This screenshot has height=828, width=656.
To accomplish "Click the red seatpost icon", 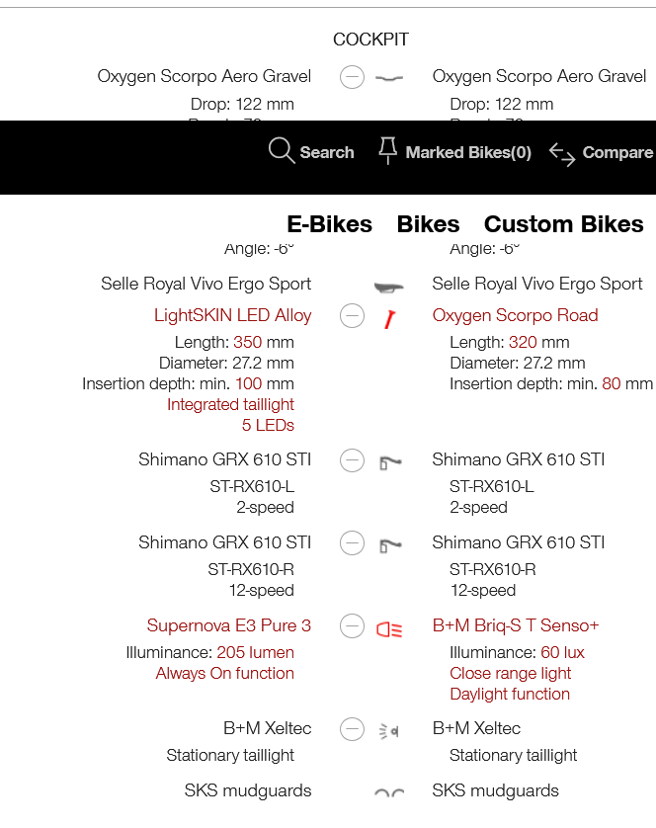I will 390,319.
